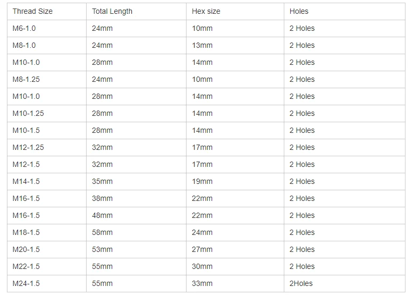Click the 35mm total length cell
This screenshot has width=414, height=295.
point(102,181)
